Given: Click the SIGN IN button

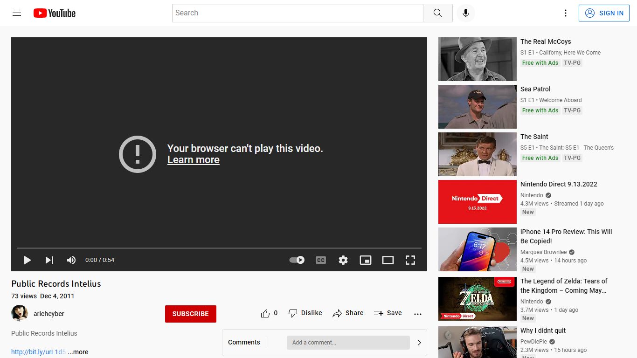Looking at the screenshot, I should point(604,13).
